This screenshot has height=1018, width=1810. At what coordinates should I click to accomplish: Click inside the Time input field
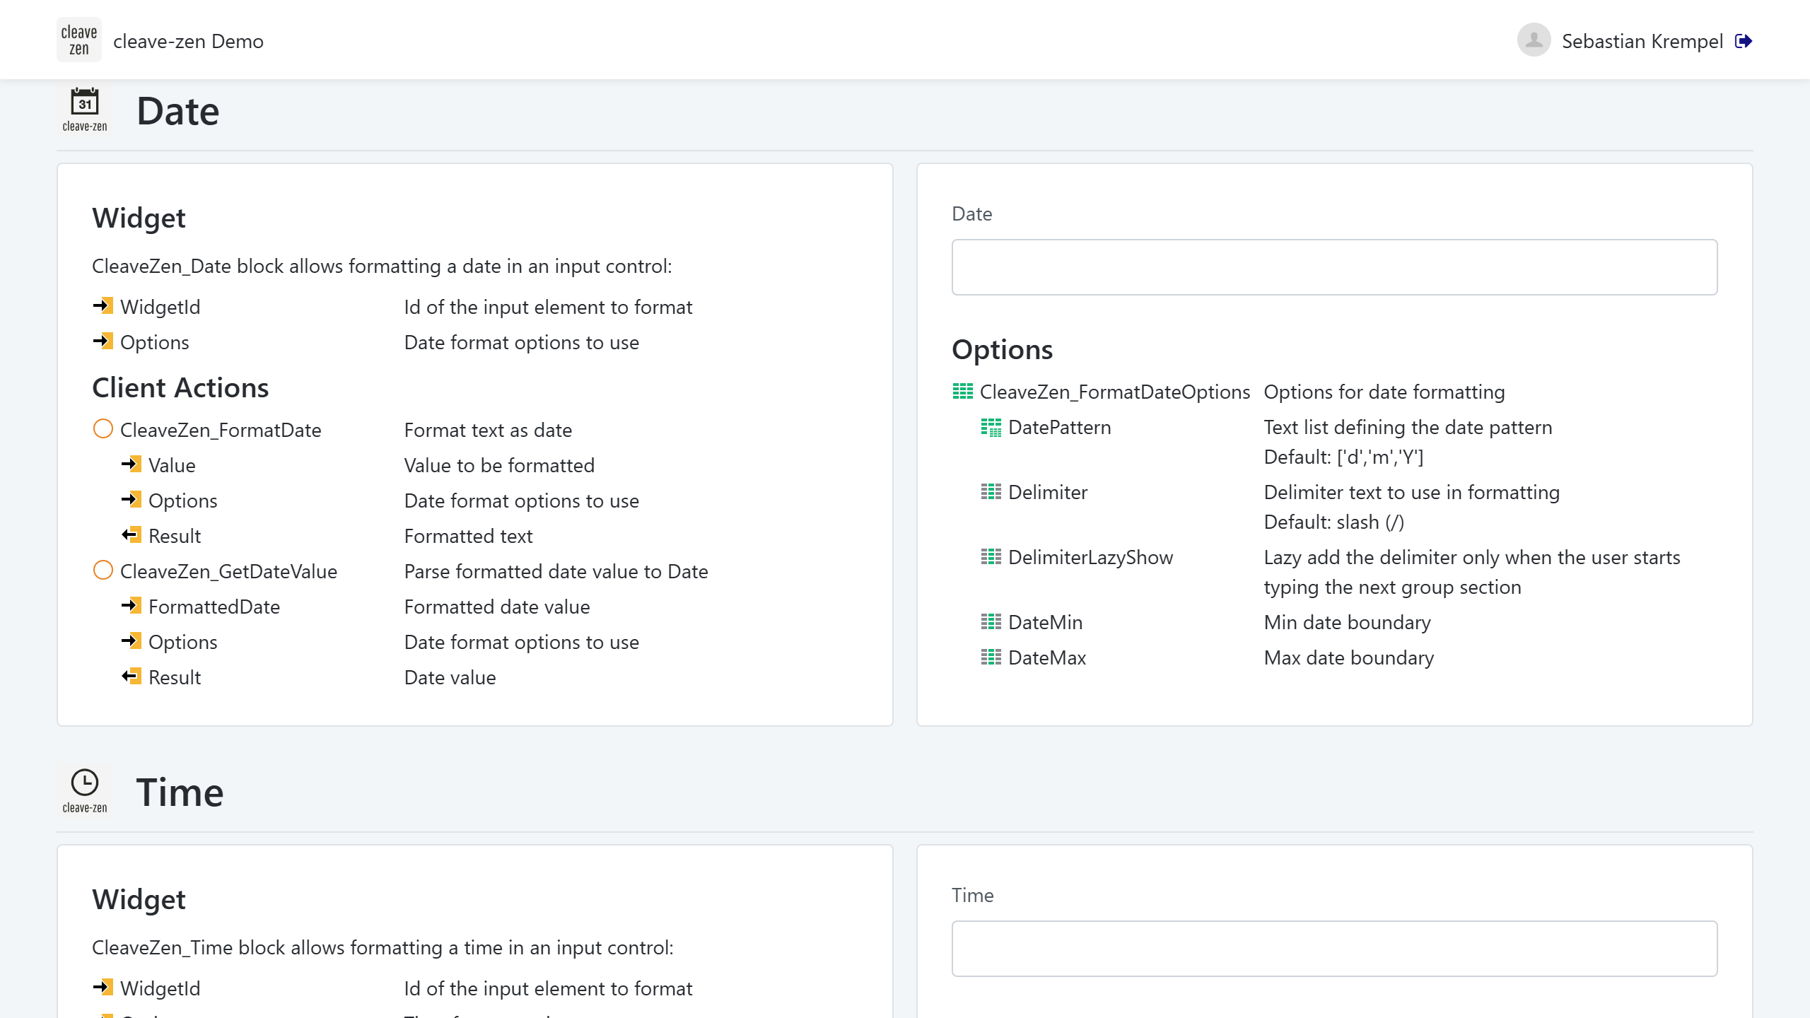click(x=1334, y=949)
